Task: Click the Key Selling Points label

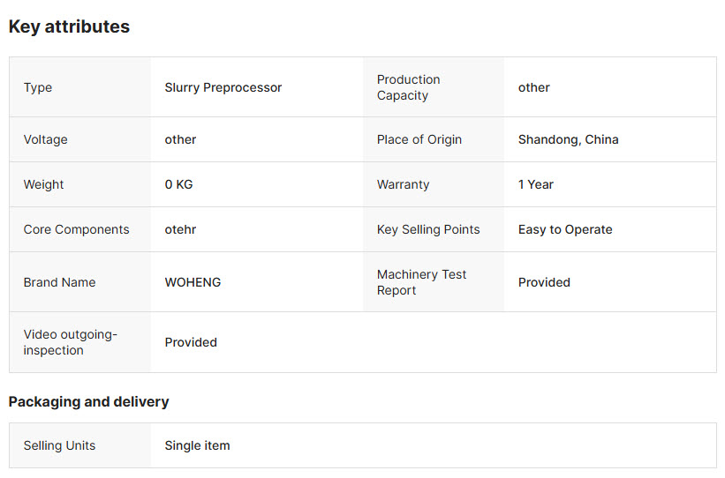Action: [x=428, y=229]
